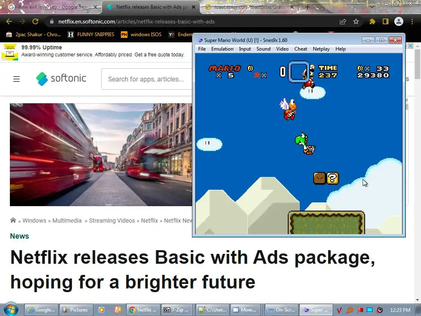
Task: Switch to the On-Screen Keyboard taskbar item
Action: pyautogui.click(x=281, y=310)
